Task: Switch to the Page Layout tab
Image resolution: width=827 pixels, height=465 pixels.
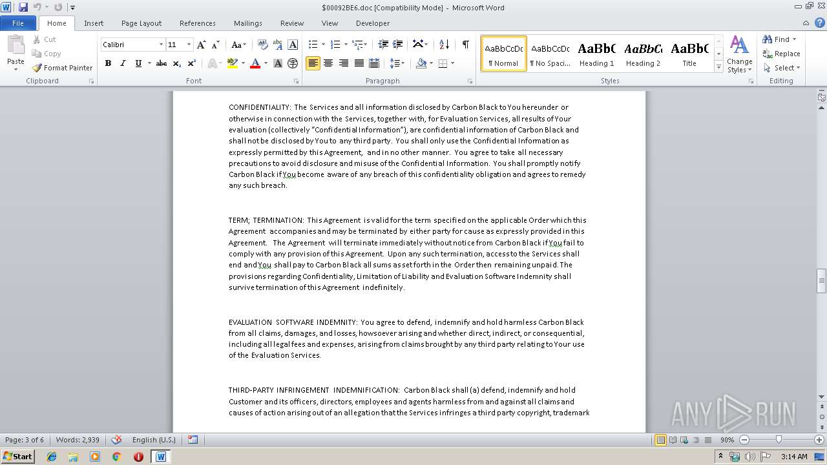Action: 141,23
